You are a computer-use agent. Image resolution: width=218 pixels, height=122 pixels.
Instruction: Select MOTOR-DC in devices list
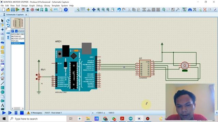18,37
